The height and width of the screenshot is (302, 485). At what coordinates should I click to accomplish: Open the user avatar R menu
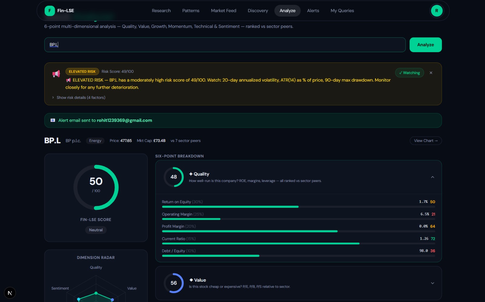click(x=436, y=11)
